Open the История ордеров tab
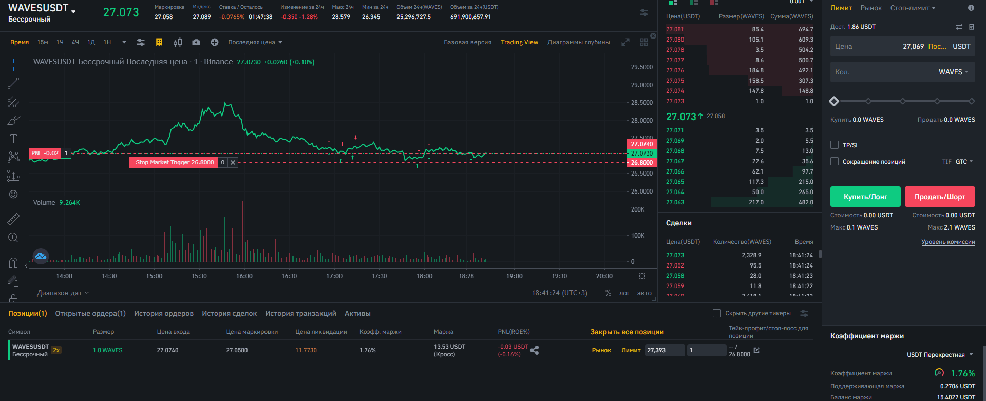 [164, 313]
